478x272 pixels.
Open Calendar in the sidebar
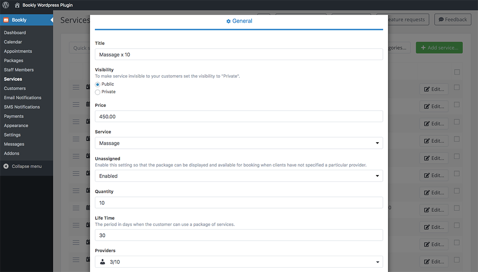tap(13, 42)
